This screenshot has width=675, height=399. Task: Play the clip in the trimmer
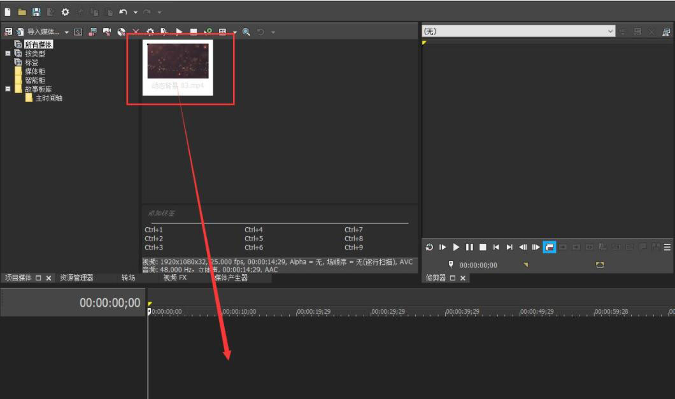(x=456, y=248)
